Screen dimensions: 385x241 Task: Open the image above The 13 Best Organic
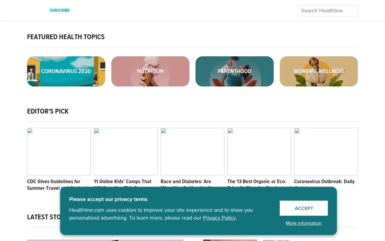259,152
